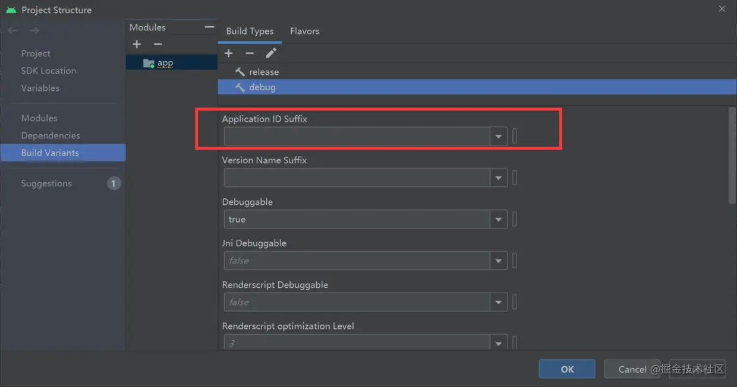Screen dimensions: 737x387
Task: Add a new build type
Action: click(228, 53)
